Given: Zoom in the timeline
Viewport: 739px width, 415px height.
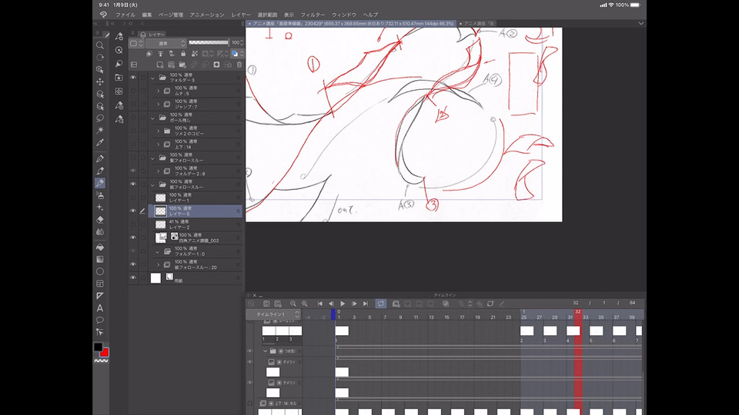Looking at the screenshot, I should coord(305,304).
